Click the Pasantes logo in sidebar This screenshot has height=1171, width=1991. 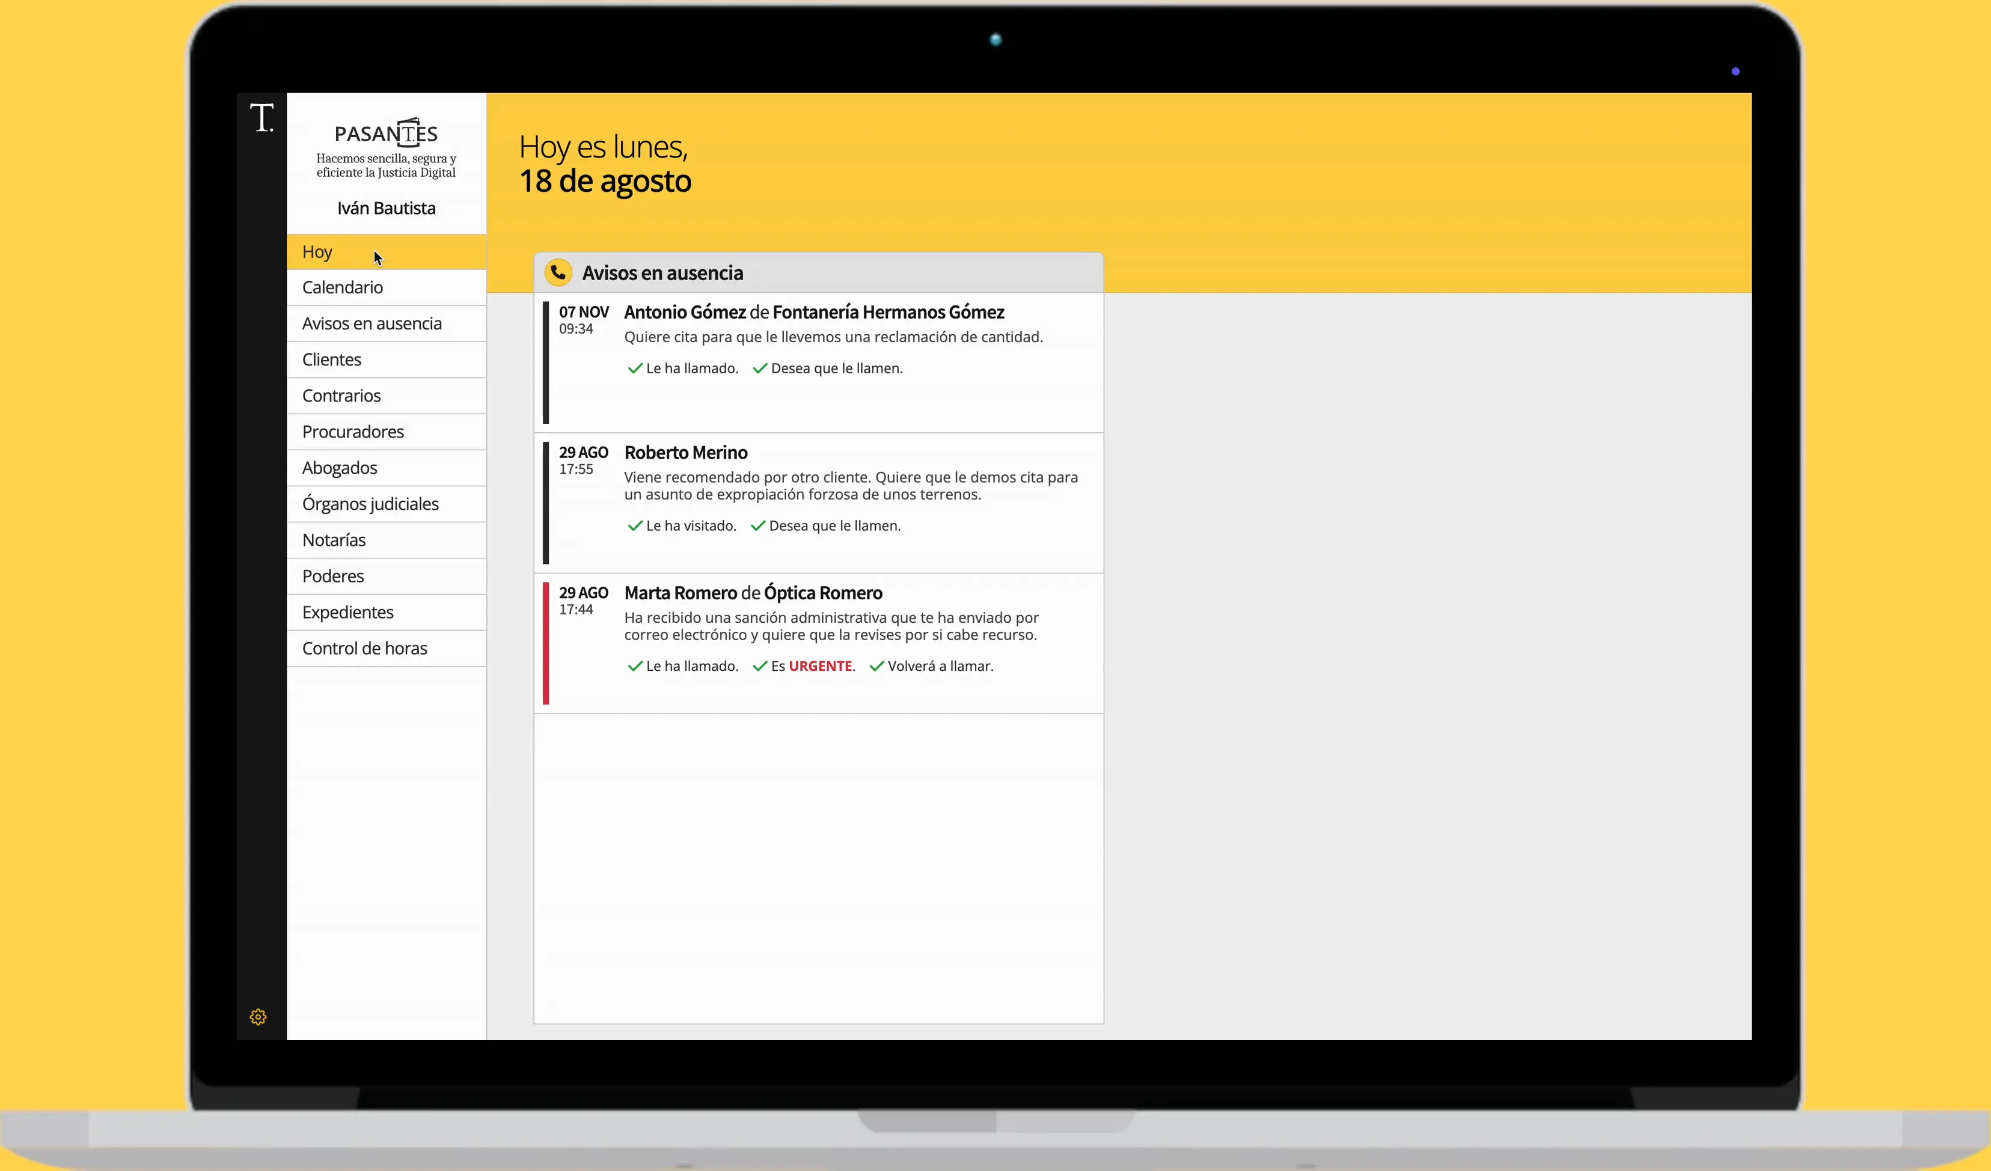(x=385, y=133)
